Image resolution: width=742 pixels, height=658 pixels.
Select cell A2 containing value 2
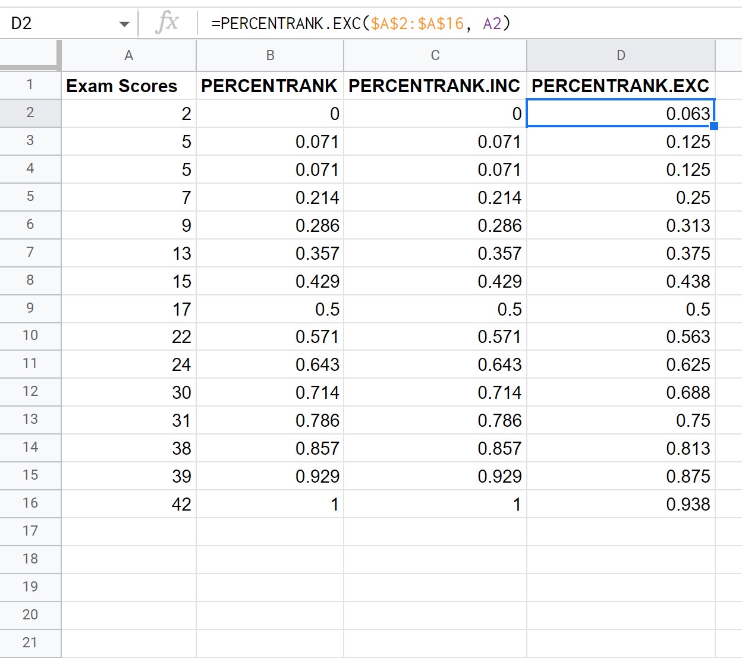(128, 113)
